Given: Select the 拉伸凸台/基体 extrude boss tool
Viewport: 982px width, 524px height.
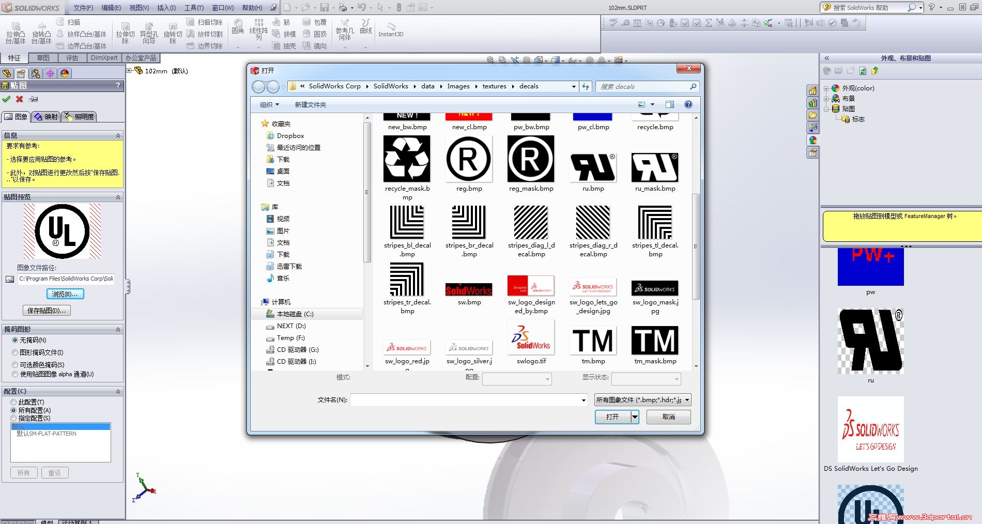Looking at the screenshot, I should click(16, 33).
